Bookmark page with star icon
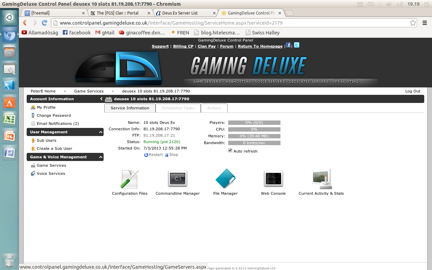 tap(413, 23)
